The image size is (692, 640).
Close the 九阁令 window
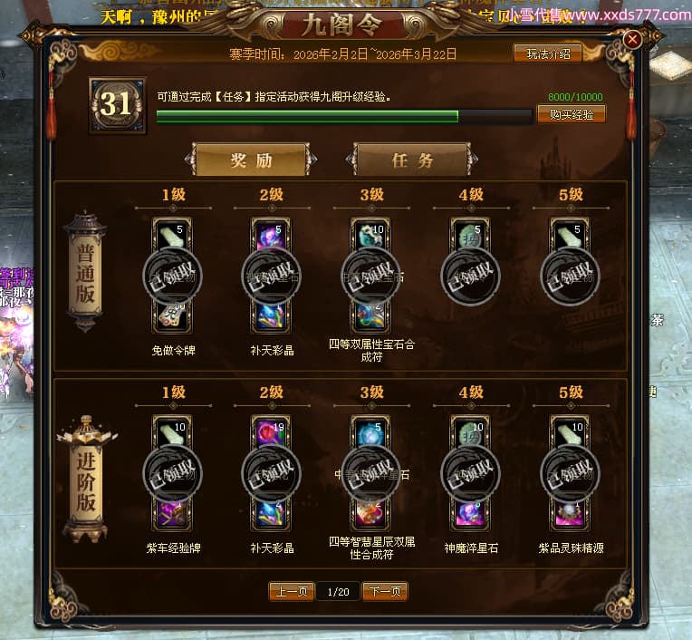(632, 39)
